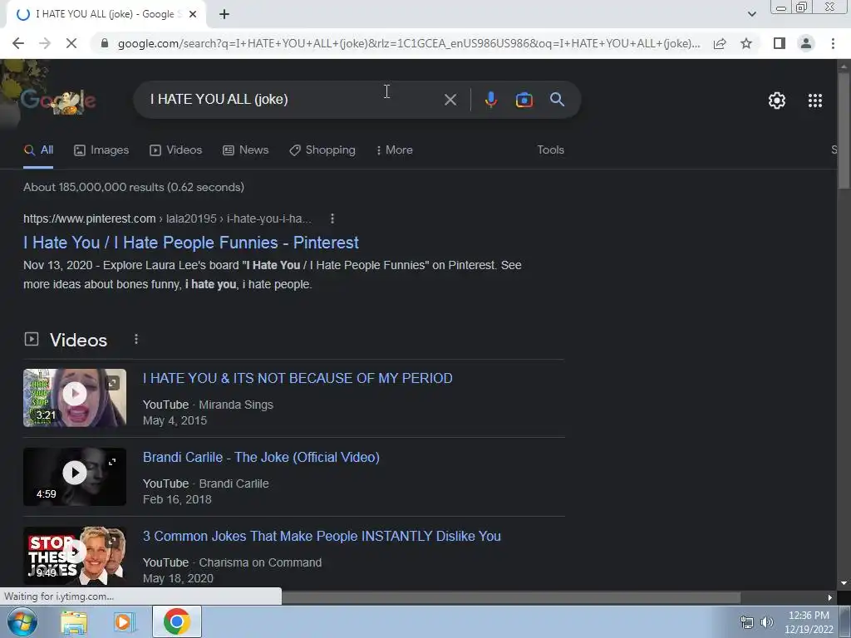Click the page vertical scrollbar thumb
Viewport: 851px width, 638px height.
844,130
